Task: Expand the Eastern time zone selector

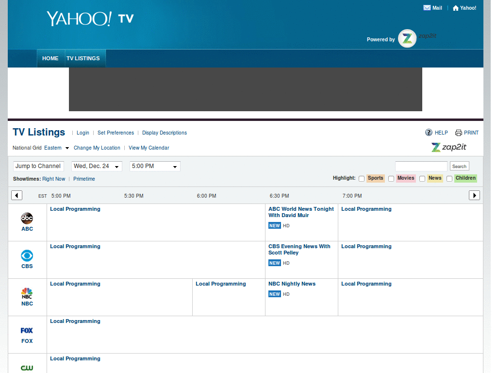Action: [x=56, y=148]
